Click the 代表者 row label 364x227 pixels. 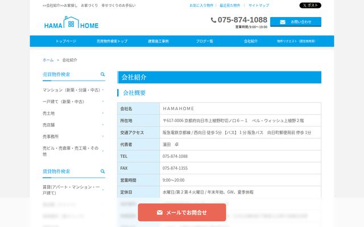126,144
